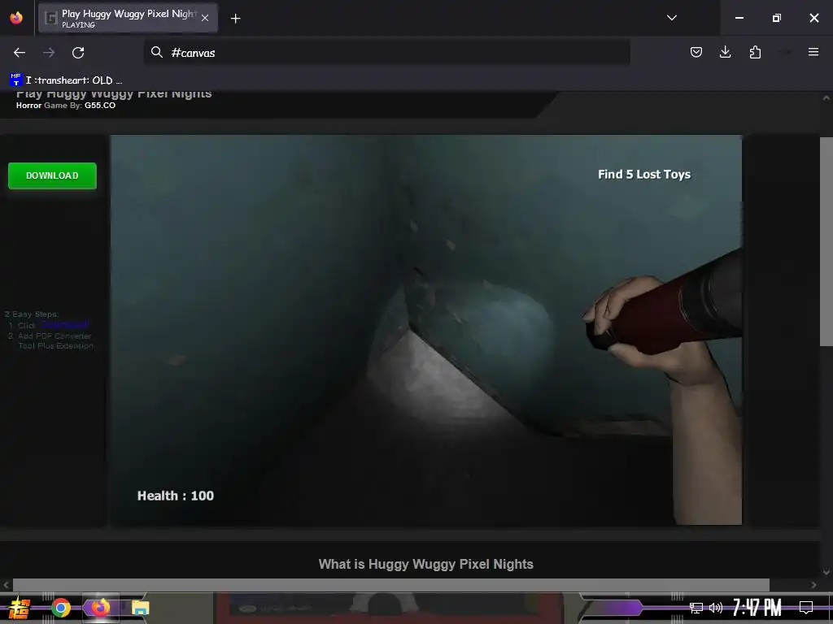
Task: Click the horizontal scrollbar thumb
Action: [391, 585]
